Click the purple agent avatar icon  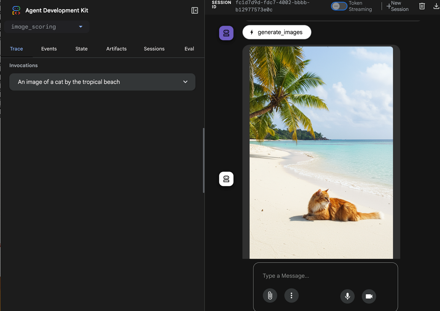point(226,33)
